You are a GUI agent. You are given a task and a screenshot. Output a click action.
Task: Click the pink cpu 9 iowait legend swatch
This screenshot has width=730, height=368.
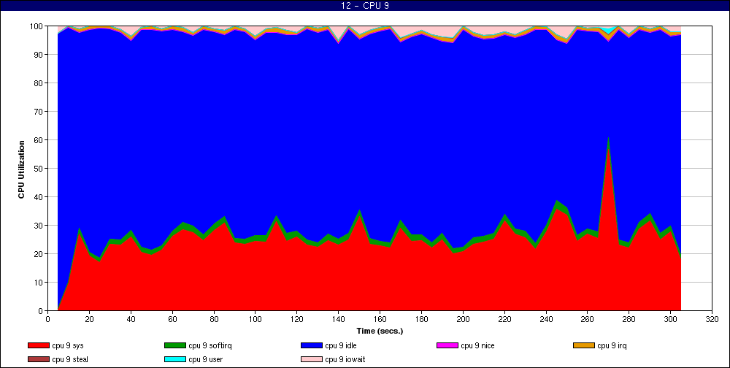point(312,360)
